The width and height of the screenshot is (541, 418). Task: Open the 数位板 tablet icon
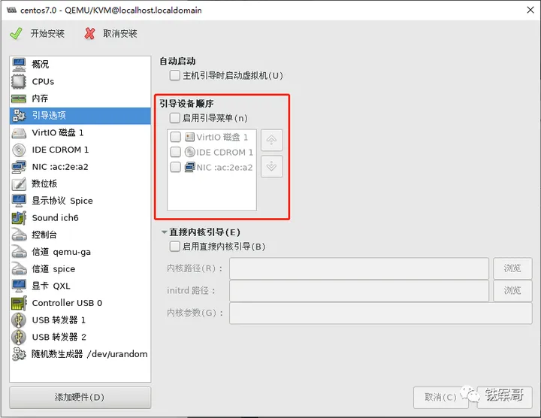pyautogui.click(x=19, y=183)
